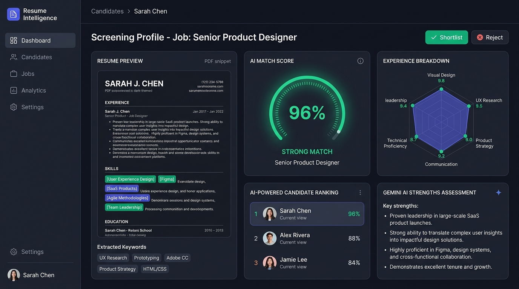Click the Visual Design 9.8 radar point
The width and height of the screenshot is (519, 289).
(441, 90)
